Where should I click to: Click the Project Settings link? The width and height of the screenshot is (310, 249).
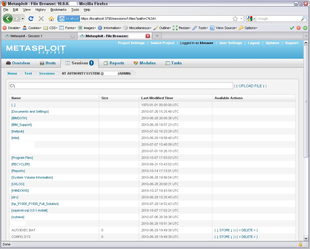(131, 43)
